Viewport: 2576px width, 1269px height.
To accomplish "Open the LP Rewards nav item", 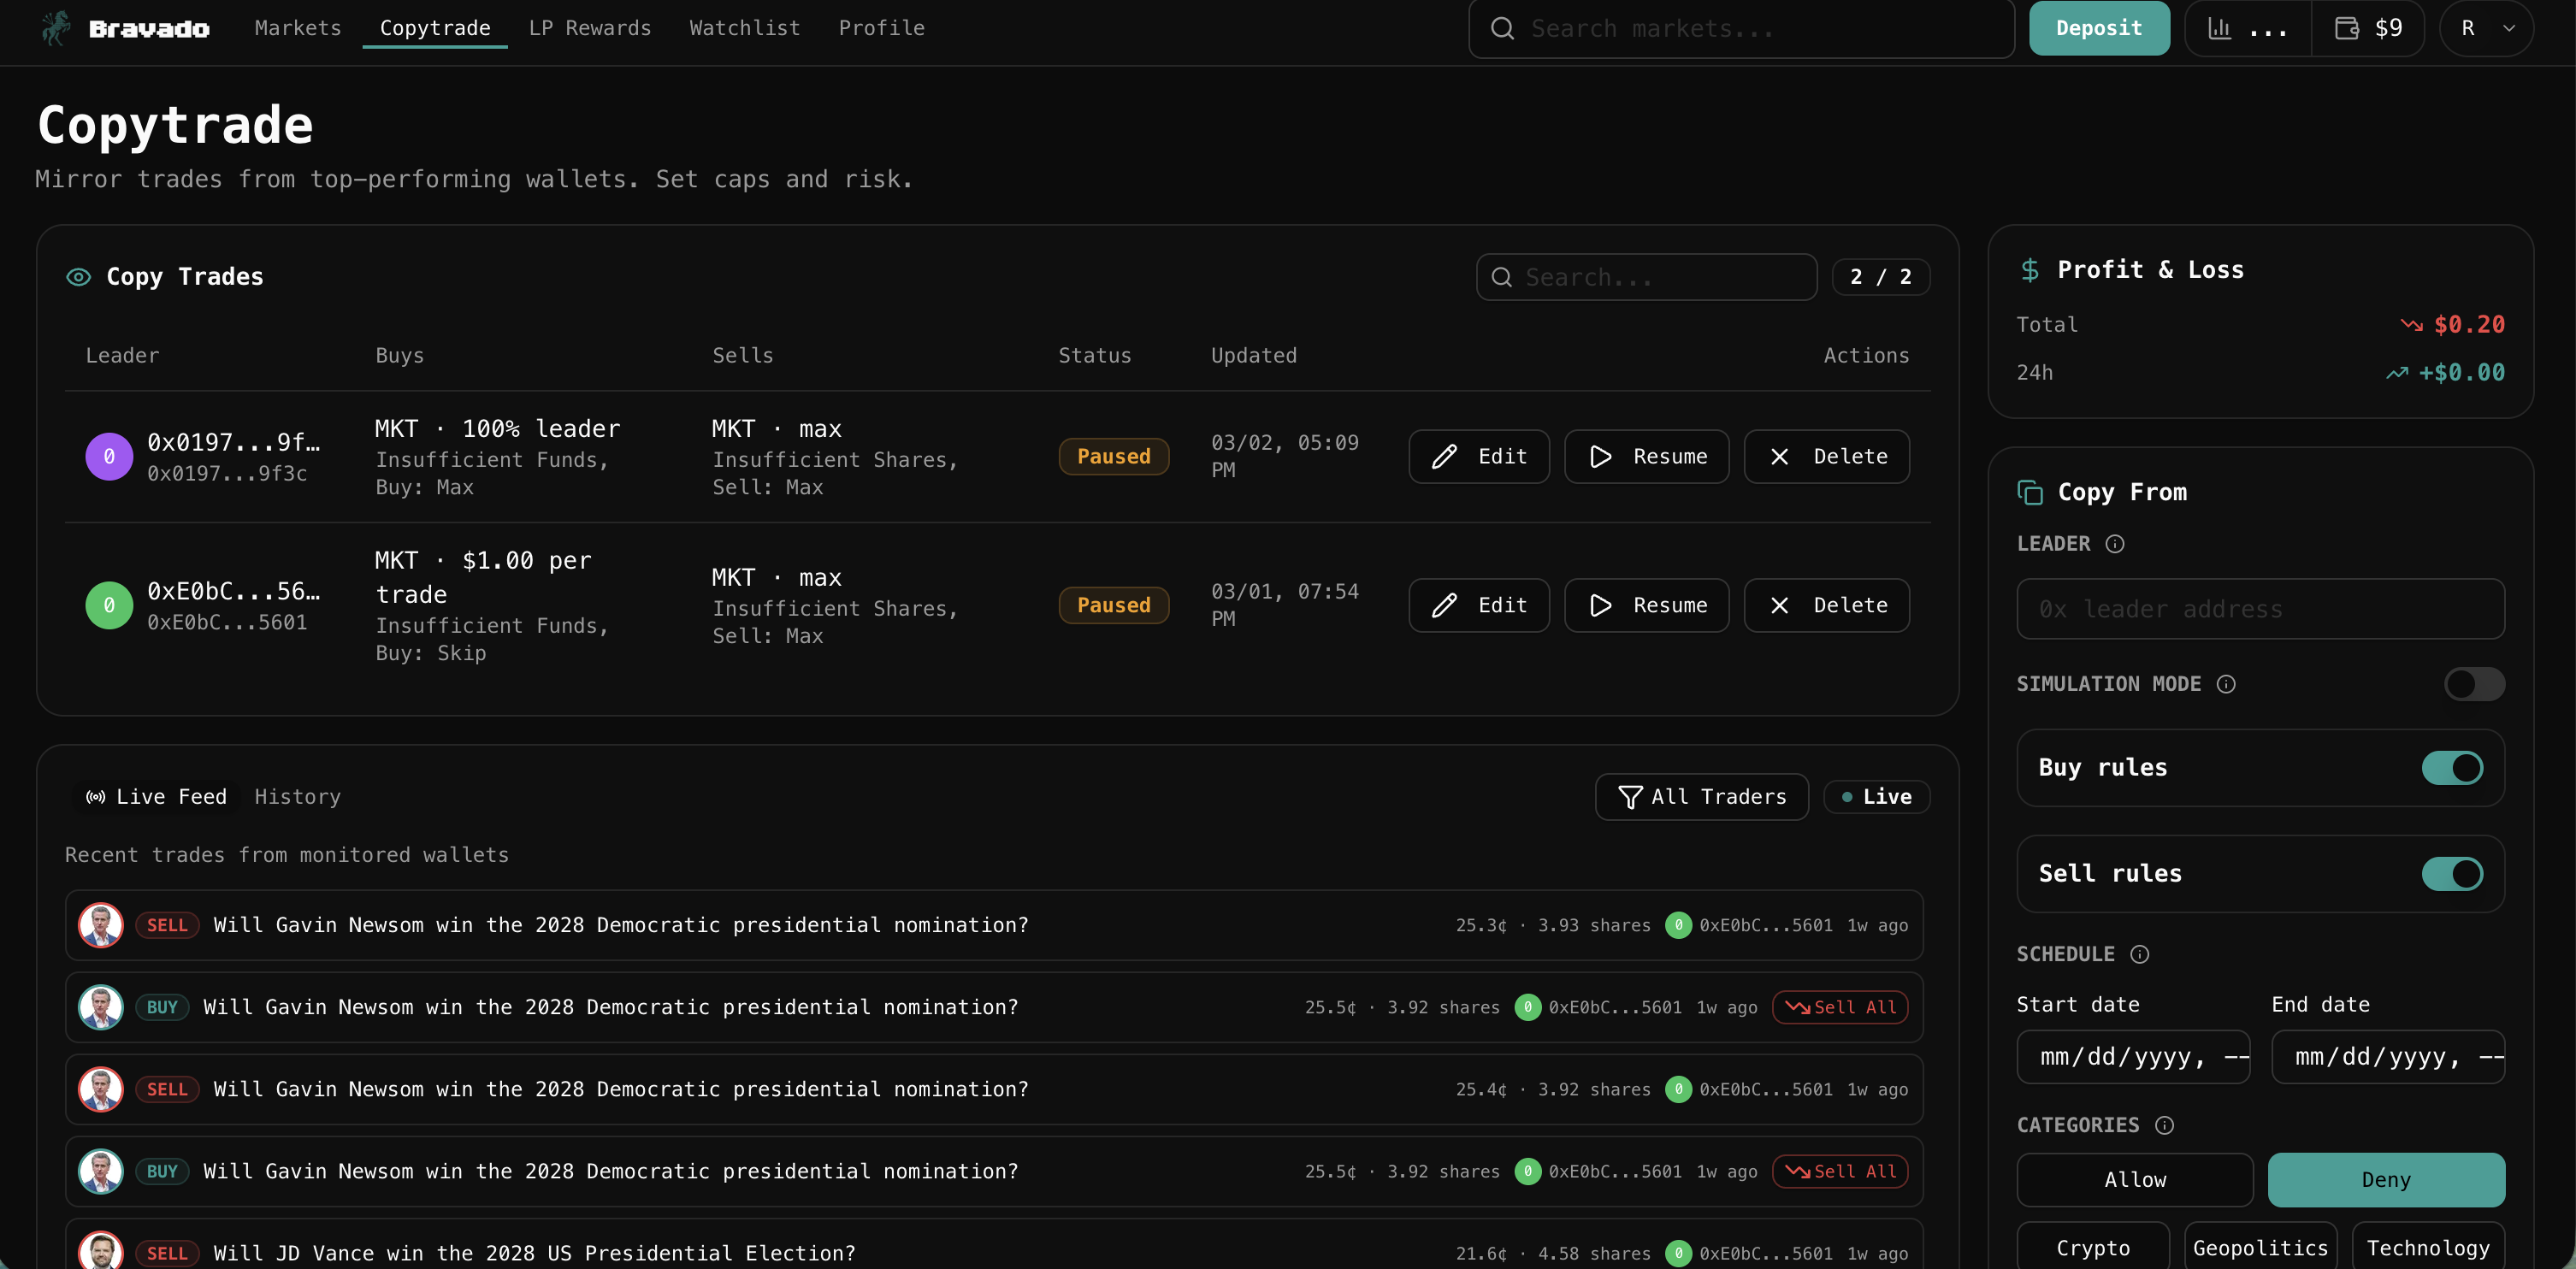I will (589, 28).
